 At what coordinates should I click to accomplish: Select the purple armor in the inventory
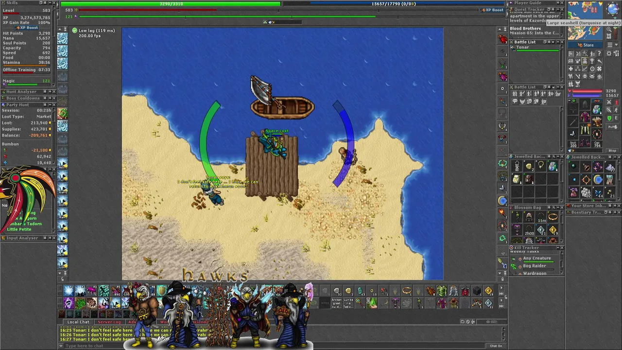click(x=585, y=117)
